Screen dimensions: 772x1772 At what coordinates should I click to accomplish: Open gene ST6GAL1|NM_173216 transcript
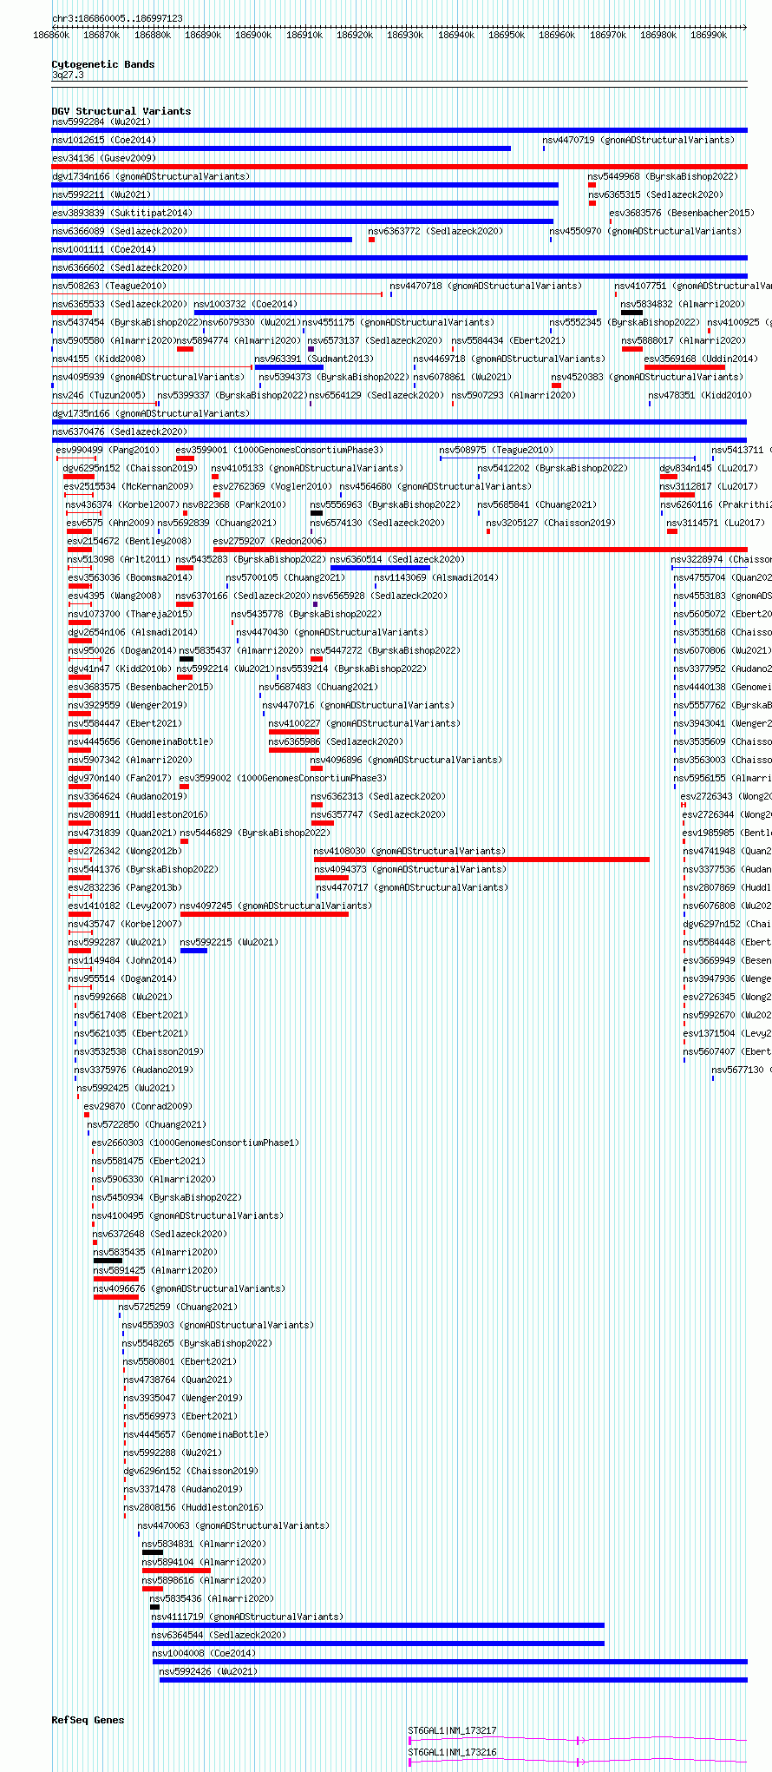(452, 1752)
